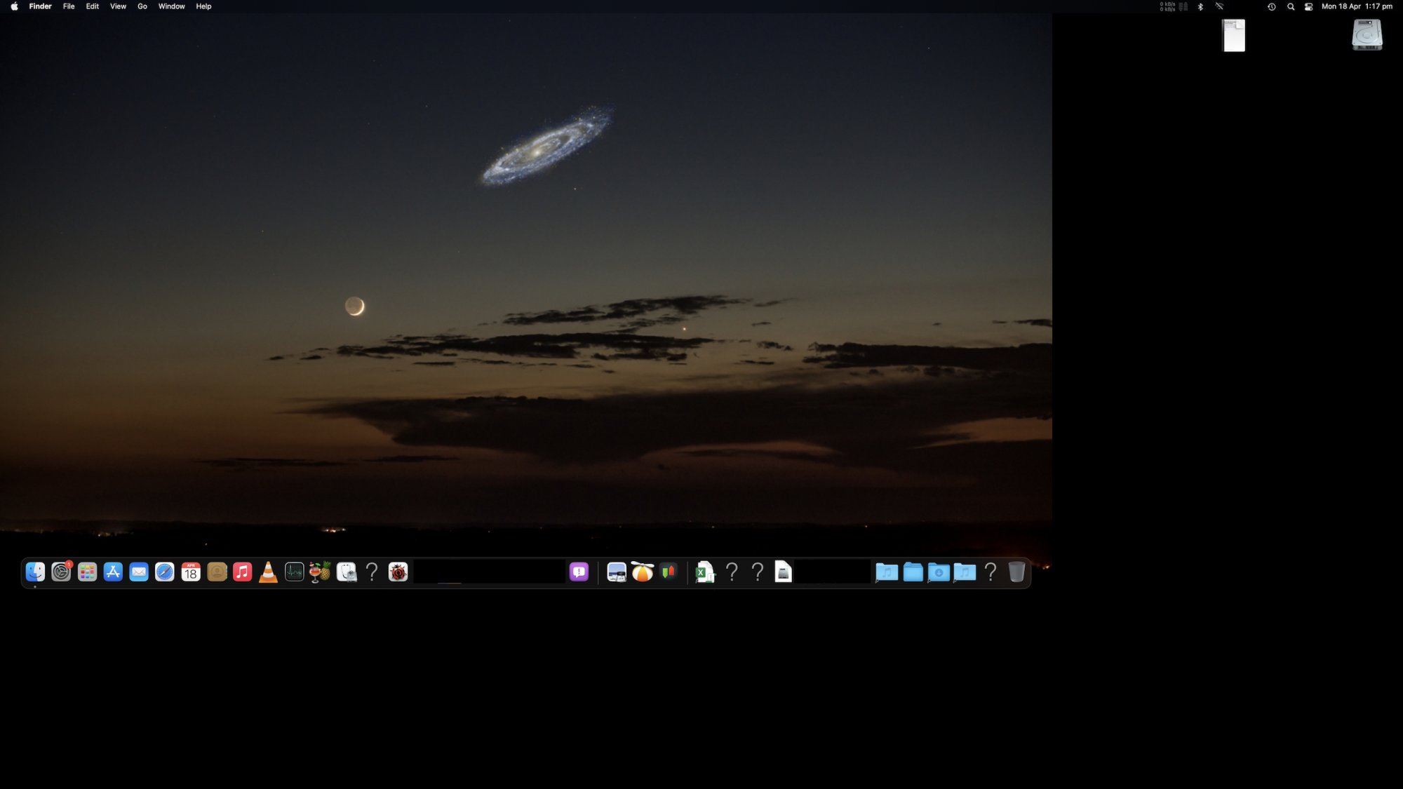Open Calendar showing date 18

[190, 573]
